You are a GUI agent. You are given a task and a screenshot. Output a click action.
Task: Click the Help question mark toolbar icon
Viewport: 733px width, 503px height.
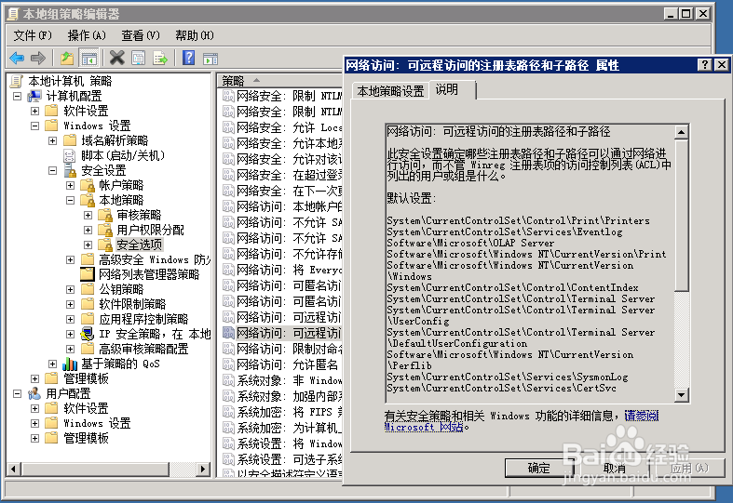[188, 58]
